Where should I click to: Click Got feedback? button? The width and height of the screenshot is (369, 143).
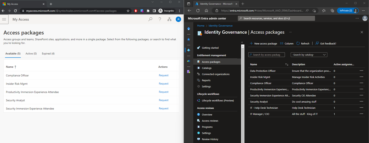(x=326, y=43)
